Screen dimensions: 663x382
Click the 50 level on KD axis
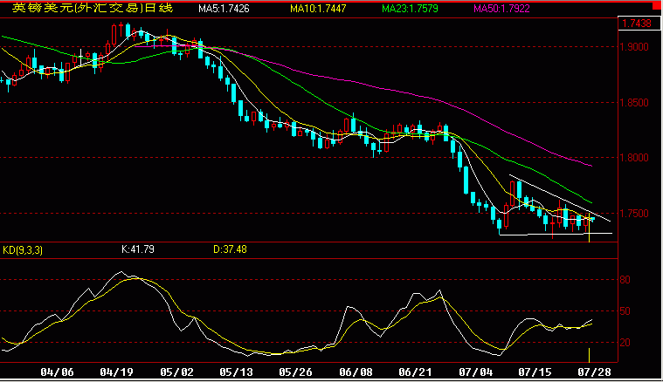(625, 311)
